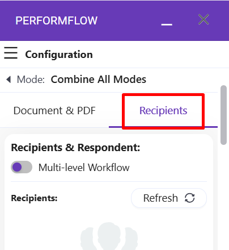Viewport: 229px width, 250px height.
Task: Click the bold Recipients: label
Action: tap(34, 198)
